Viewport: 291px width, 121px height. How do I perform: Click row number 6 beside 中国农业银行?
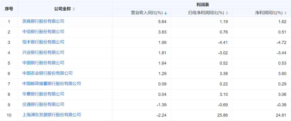pos(9,74)
